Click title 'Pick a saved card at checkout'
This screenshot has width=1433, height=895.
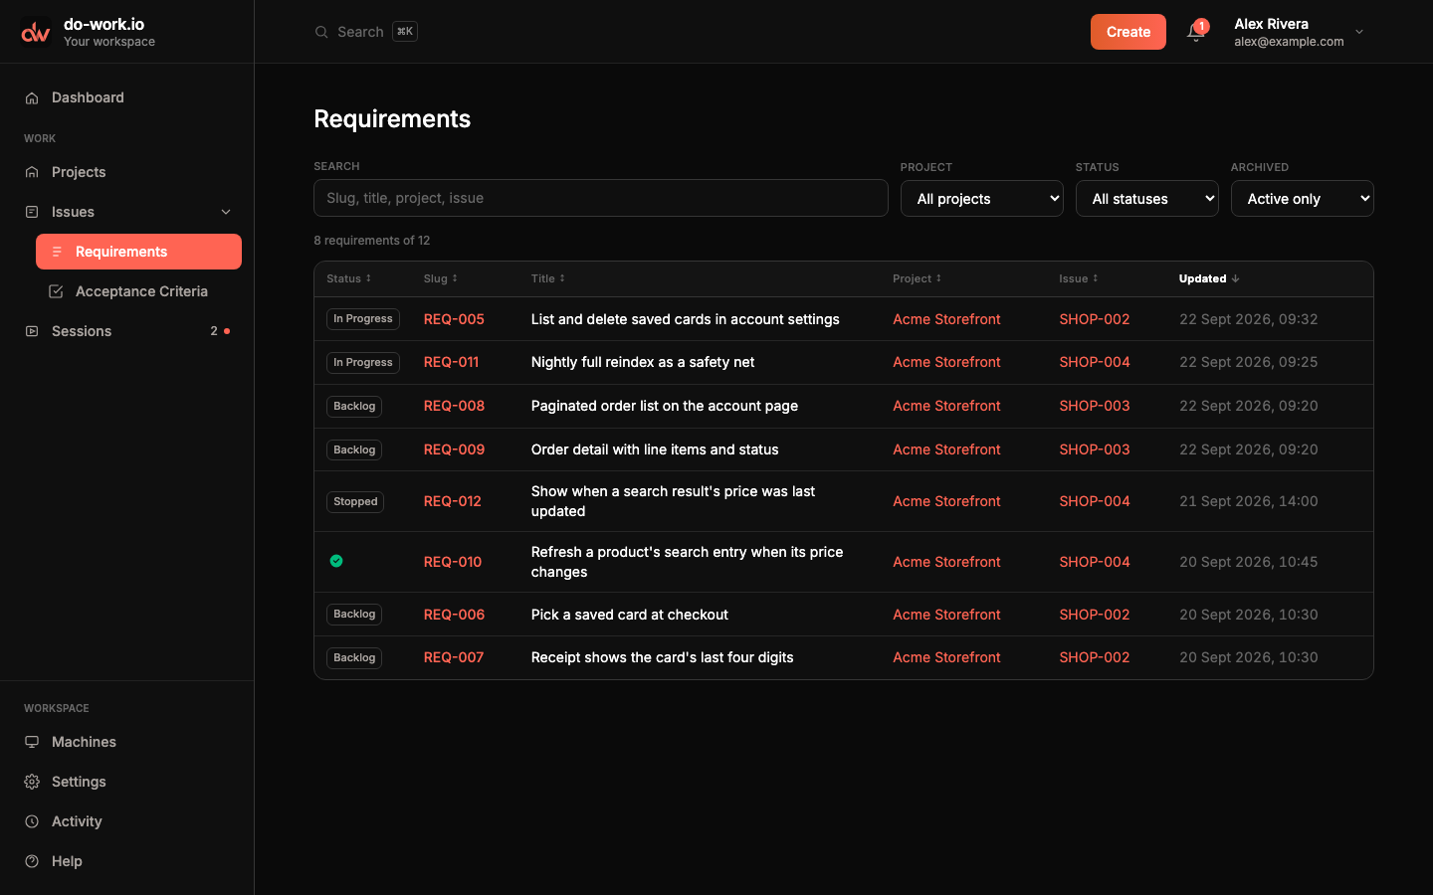(630, 615)
